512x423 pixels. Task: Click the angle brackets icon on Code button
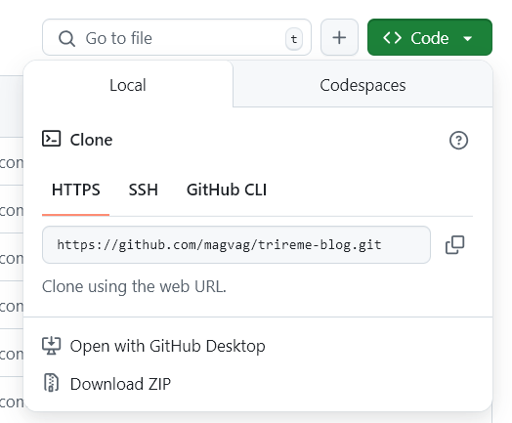[x=392, y=37]
